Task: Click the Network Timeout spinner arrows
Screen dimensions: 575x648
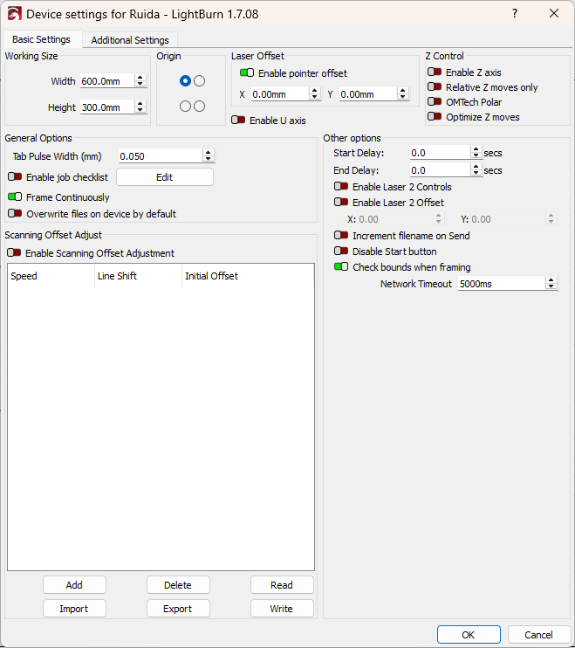Action: click(x=551, y=284)
